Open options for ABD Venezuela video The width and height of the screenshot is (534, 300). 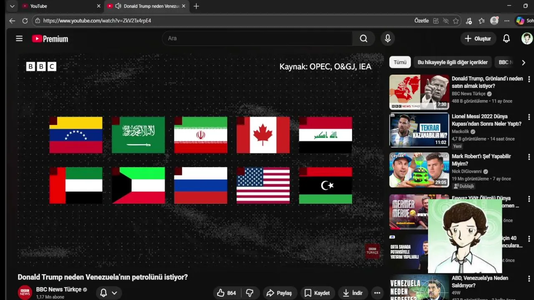coord(529,279)
